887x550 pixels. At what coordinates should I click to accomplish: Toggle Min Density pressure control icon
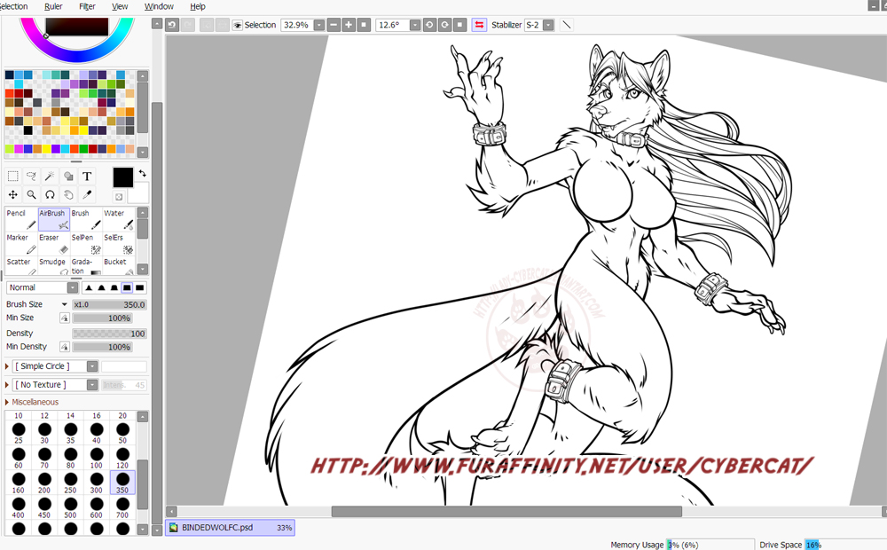click(65, 347)
